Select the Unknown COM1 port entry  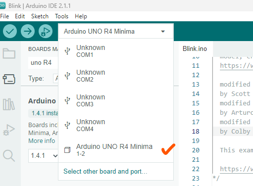pyautogui.click(x=116, y=51)
